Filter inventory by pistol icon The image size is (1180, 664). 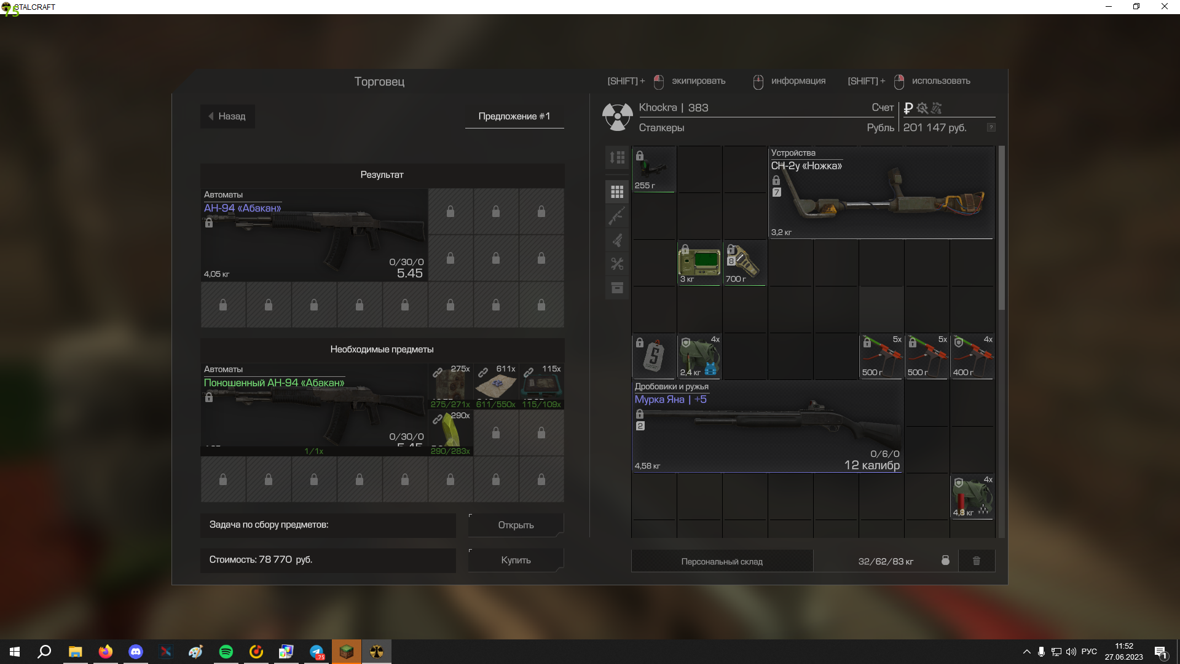coord(617,240)
